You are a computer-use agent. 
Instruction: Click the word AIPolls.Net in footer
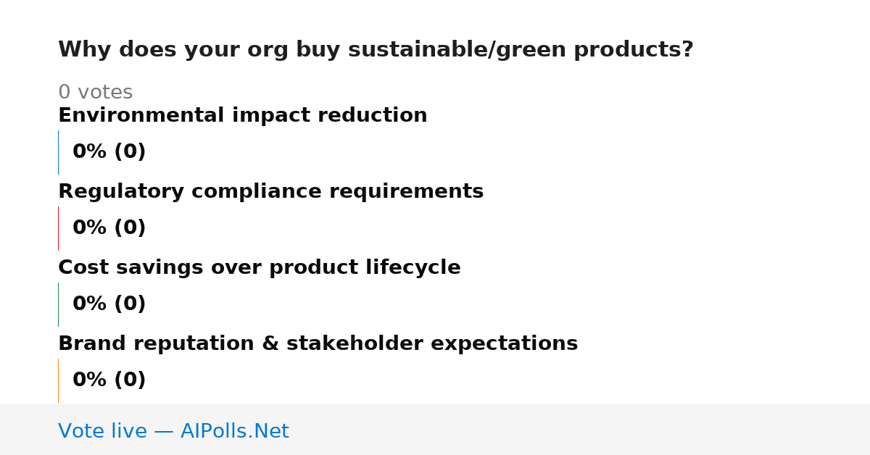[235, 431]
